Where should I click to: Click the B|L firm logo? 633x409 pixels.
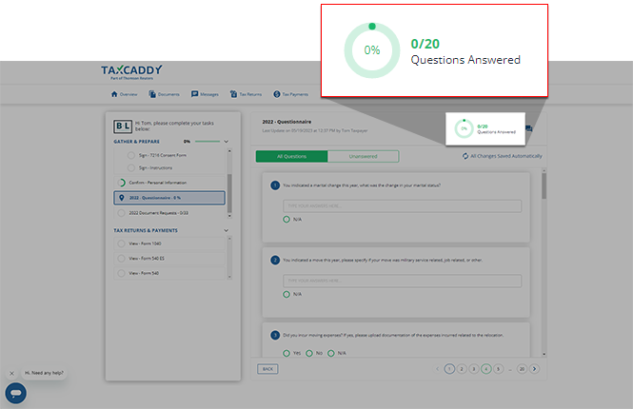click(123, 127)
